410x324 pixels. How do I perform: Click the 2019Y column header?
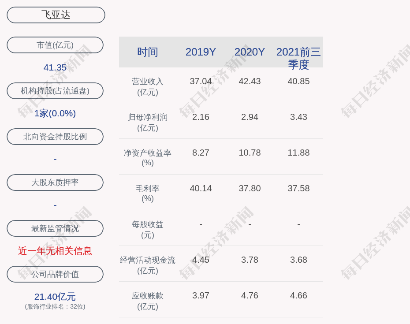pos(201,52)
